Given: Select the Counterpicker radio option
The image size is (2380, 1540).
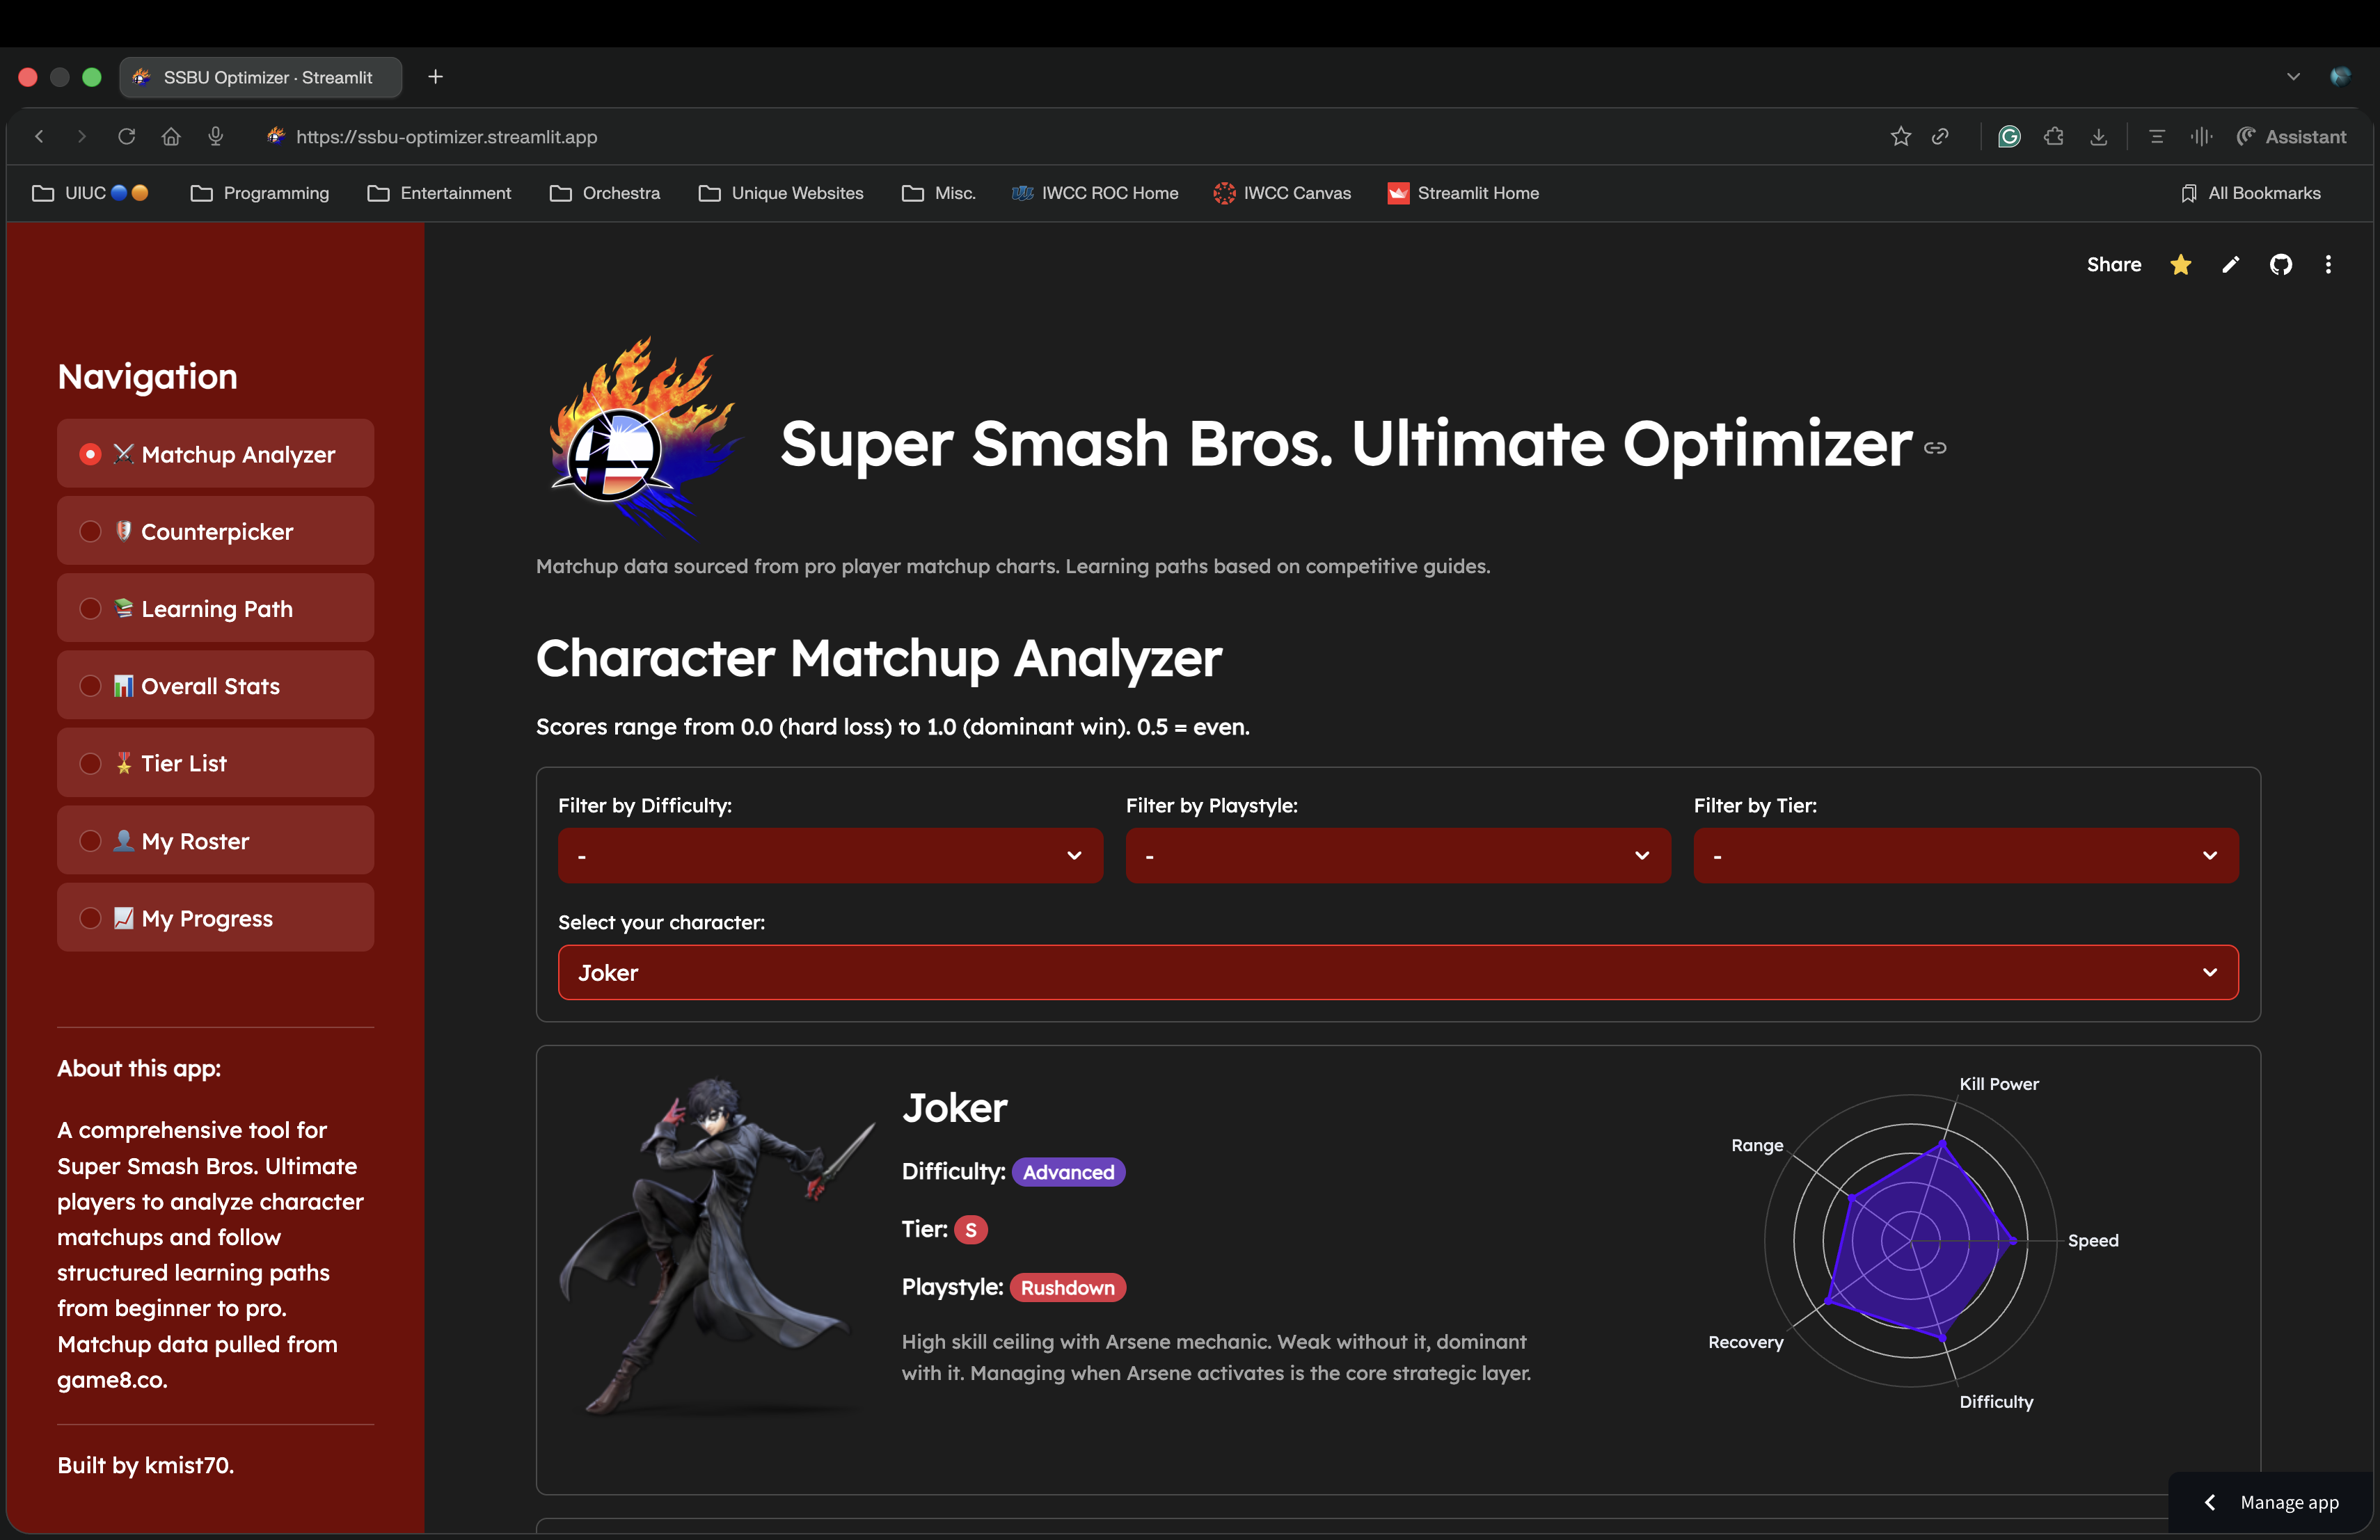Looking at the screenshot, I should click(x=215, y=531).
